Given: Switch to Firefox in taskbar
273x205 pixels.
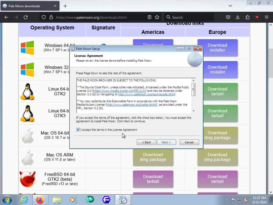Looking at the screenshot, I should coord(40,200).
